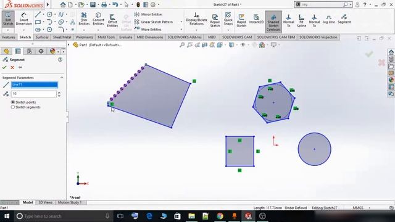Select the Sketch Text tool
The image size is (395, 222).
[73, 22]
